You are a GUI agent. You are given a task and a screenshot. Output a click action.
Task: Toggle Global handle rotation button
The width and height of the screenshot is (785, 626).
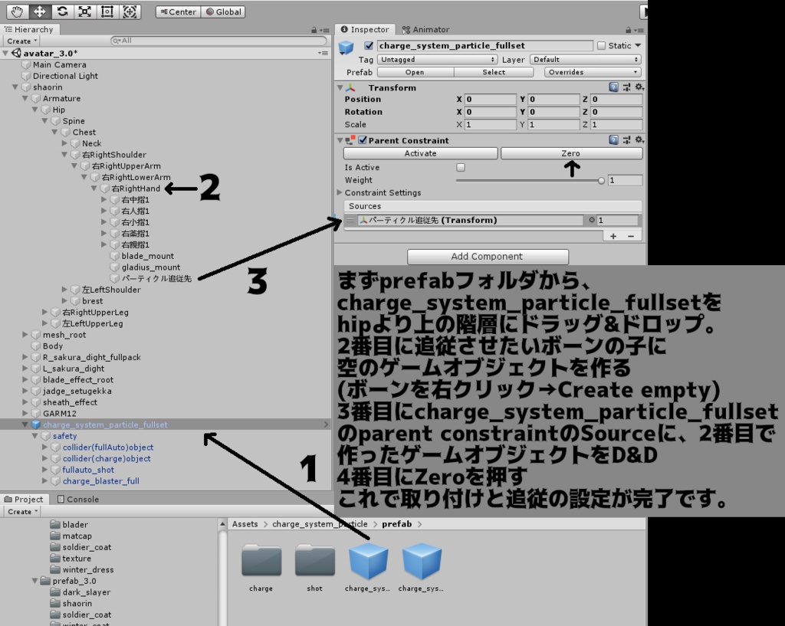[223, 11]
